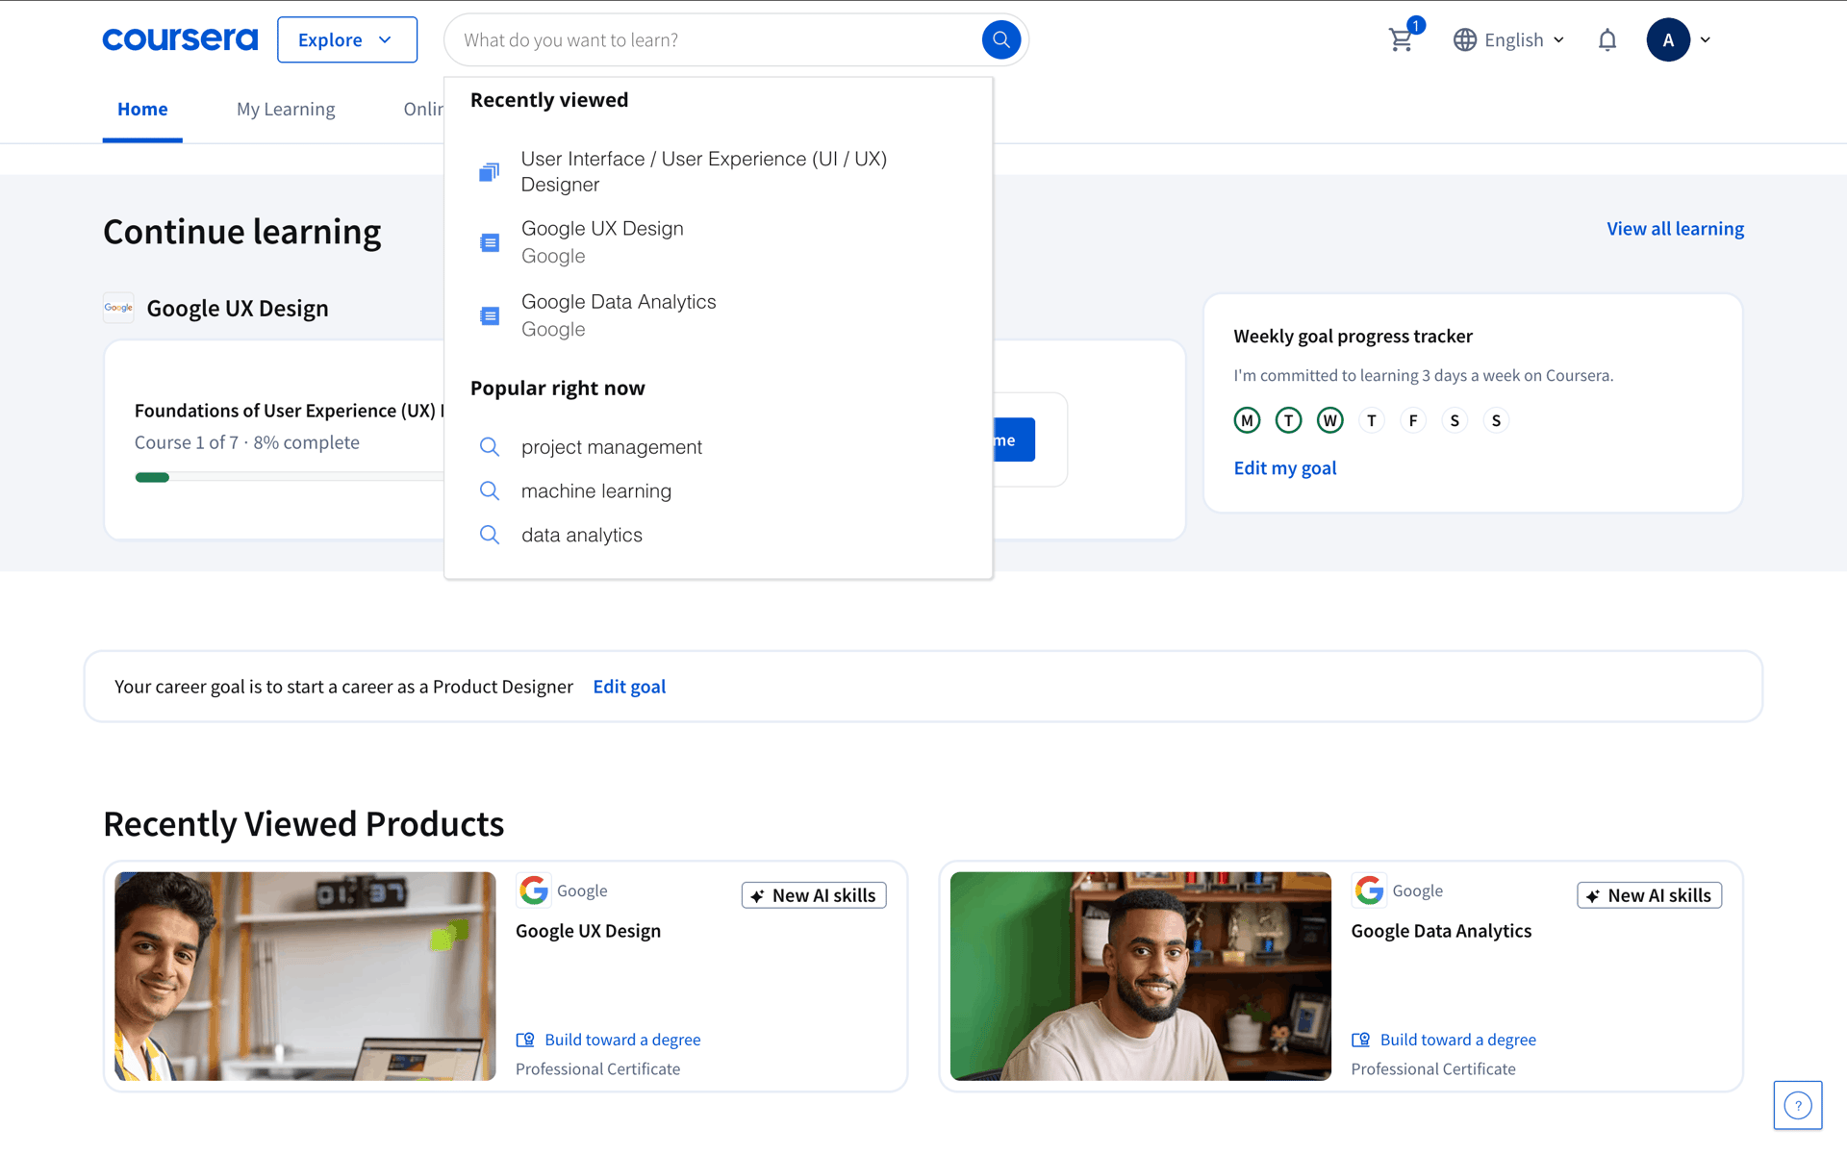Image resolution: width=1847 pixels, height=1154 pixels.
Task: Click the search icon next to project management
Action: (490, 447)
